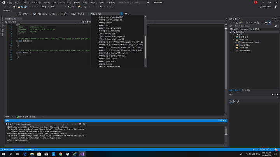Click the vMicro settings gear icon
This screenshot has height=157, width=280.
(35, 14)
